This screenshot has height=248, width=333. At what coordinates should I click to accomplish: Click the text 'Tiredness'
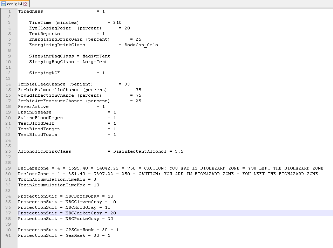tap(30, 11)
